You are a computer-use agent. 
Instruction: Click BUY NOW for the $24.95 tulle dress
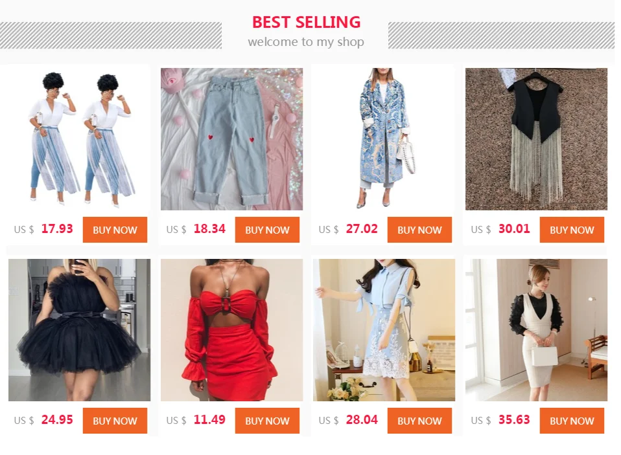pos(115,421)
